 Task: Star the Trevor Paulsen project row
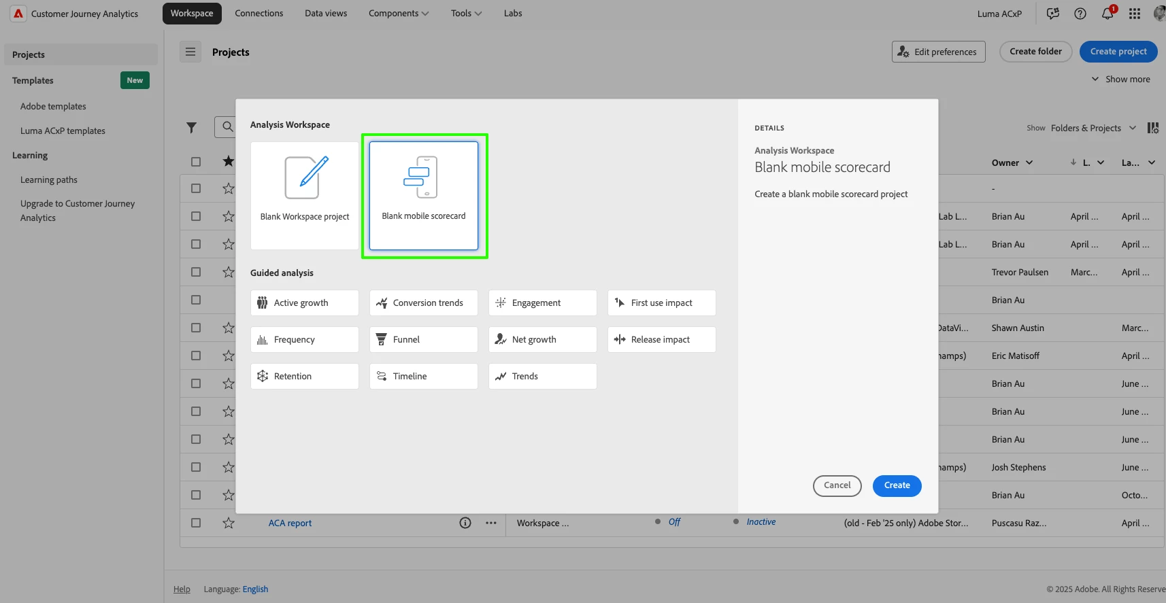coord(229,272)
